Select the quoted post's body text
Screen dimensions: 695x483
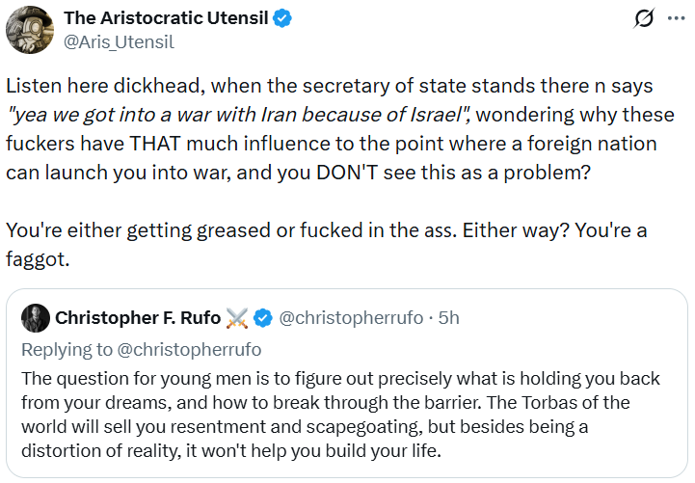click(x=347, y=415)
